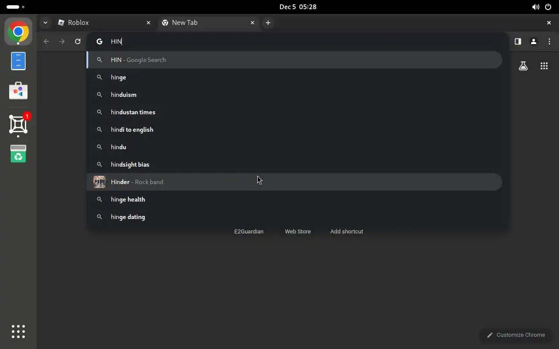Open a new browser tab
The height and width of the screenshot is (349, 559).
point(268,23)
